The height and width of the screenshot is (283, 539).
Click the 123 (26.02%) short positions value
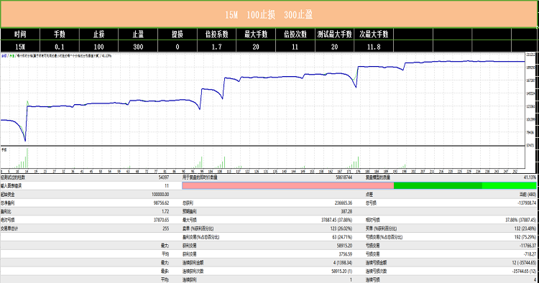(341, 228)
